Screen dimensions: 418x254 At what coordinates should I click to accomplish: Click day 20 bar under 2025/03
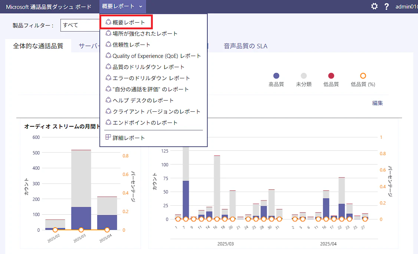tap(233, 205)
